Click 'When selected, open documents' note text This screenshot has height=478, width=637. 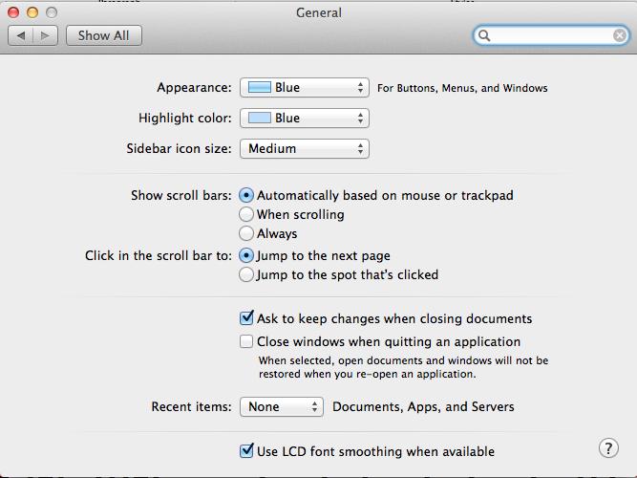(403, 367)
